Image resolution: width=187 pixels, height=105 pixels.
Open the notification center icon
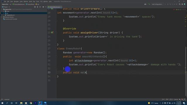(x=184, y=103)
